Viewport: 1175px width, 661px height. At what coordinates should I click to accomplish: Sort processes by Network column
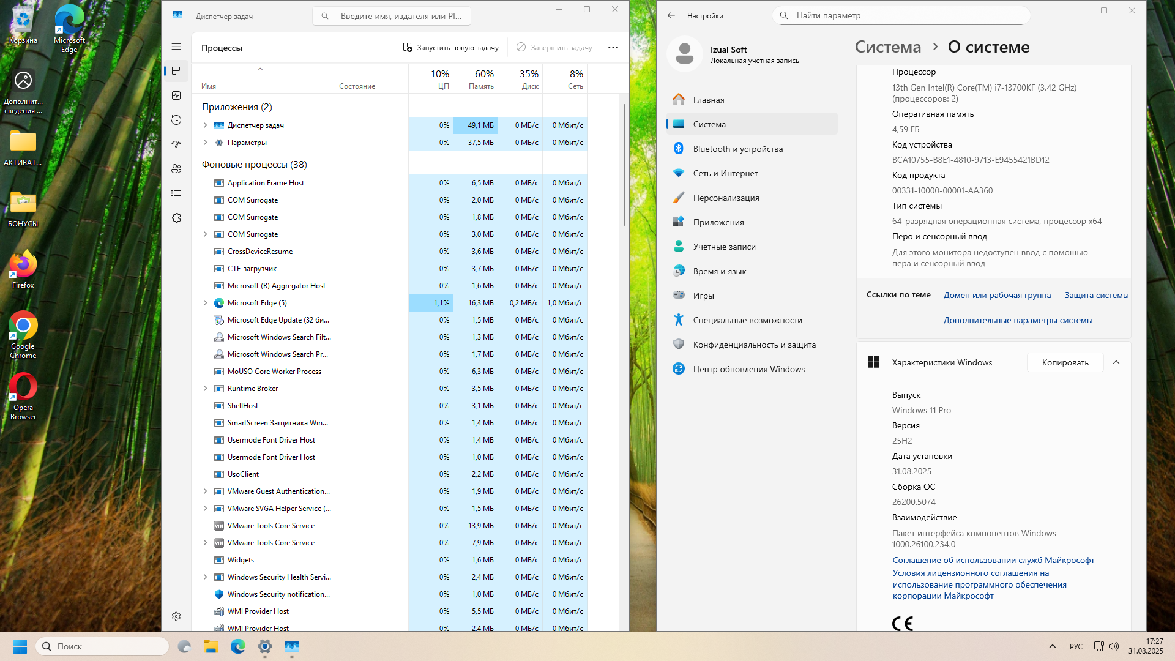click(x=565, y=79)
